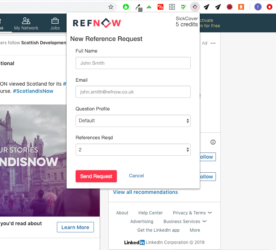Click the info icon in recommendations panel
Image resolution: width=276 pixels, height=250 pixels.
(x=213, y=142)
